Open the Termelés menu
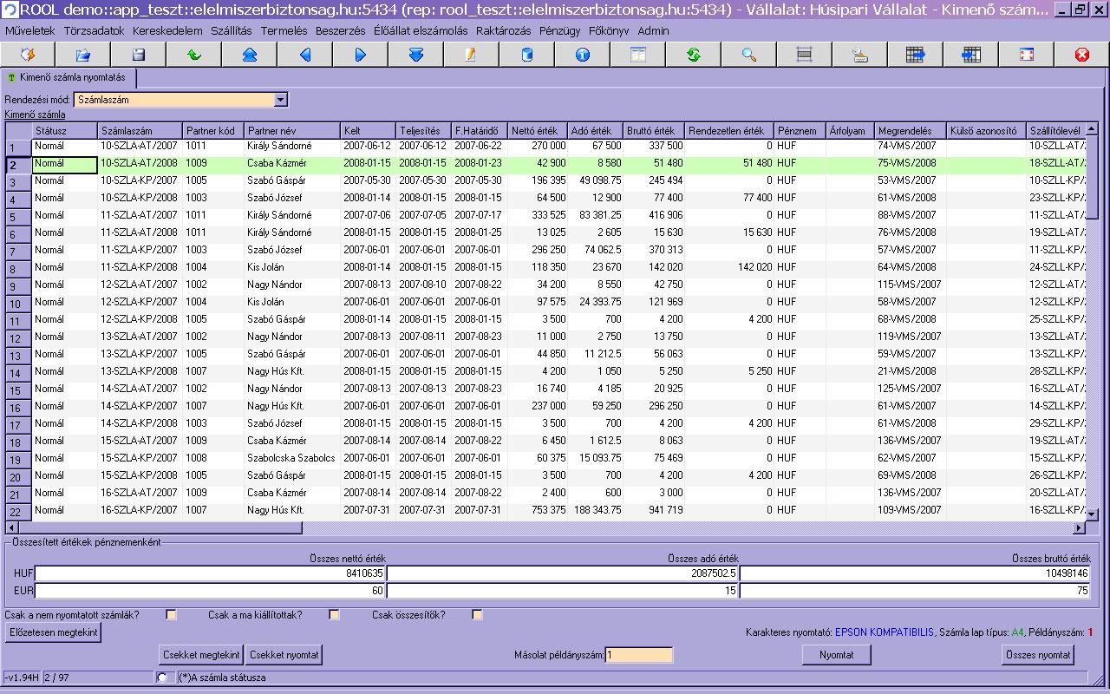 click(x=284, y=30)
